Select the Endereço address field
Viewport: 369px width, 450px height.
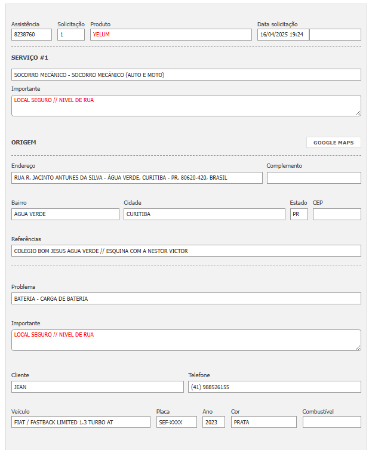coord(137,178)
